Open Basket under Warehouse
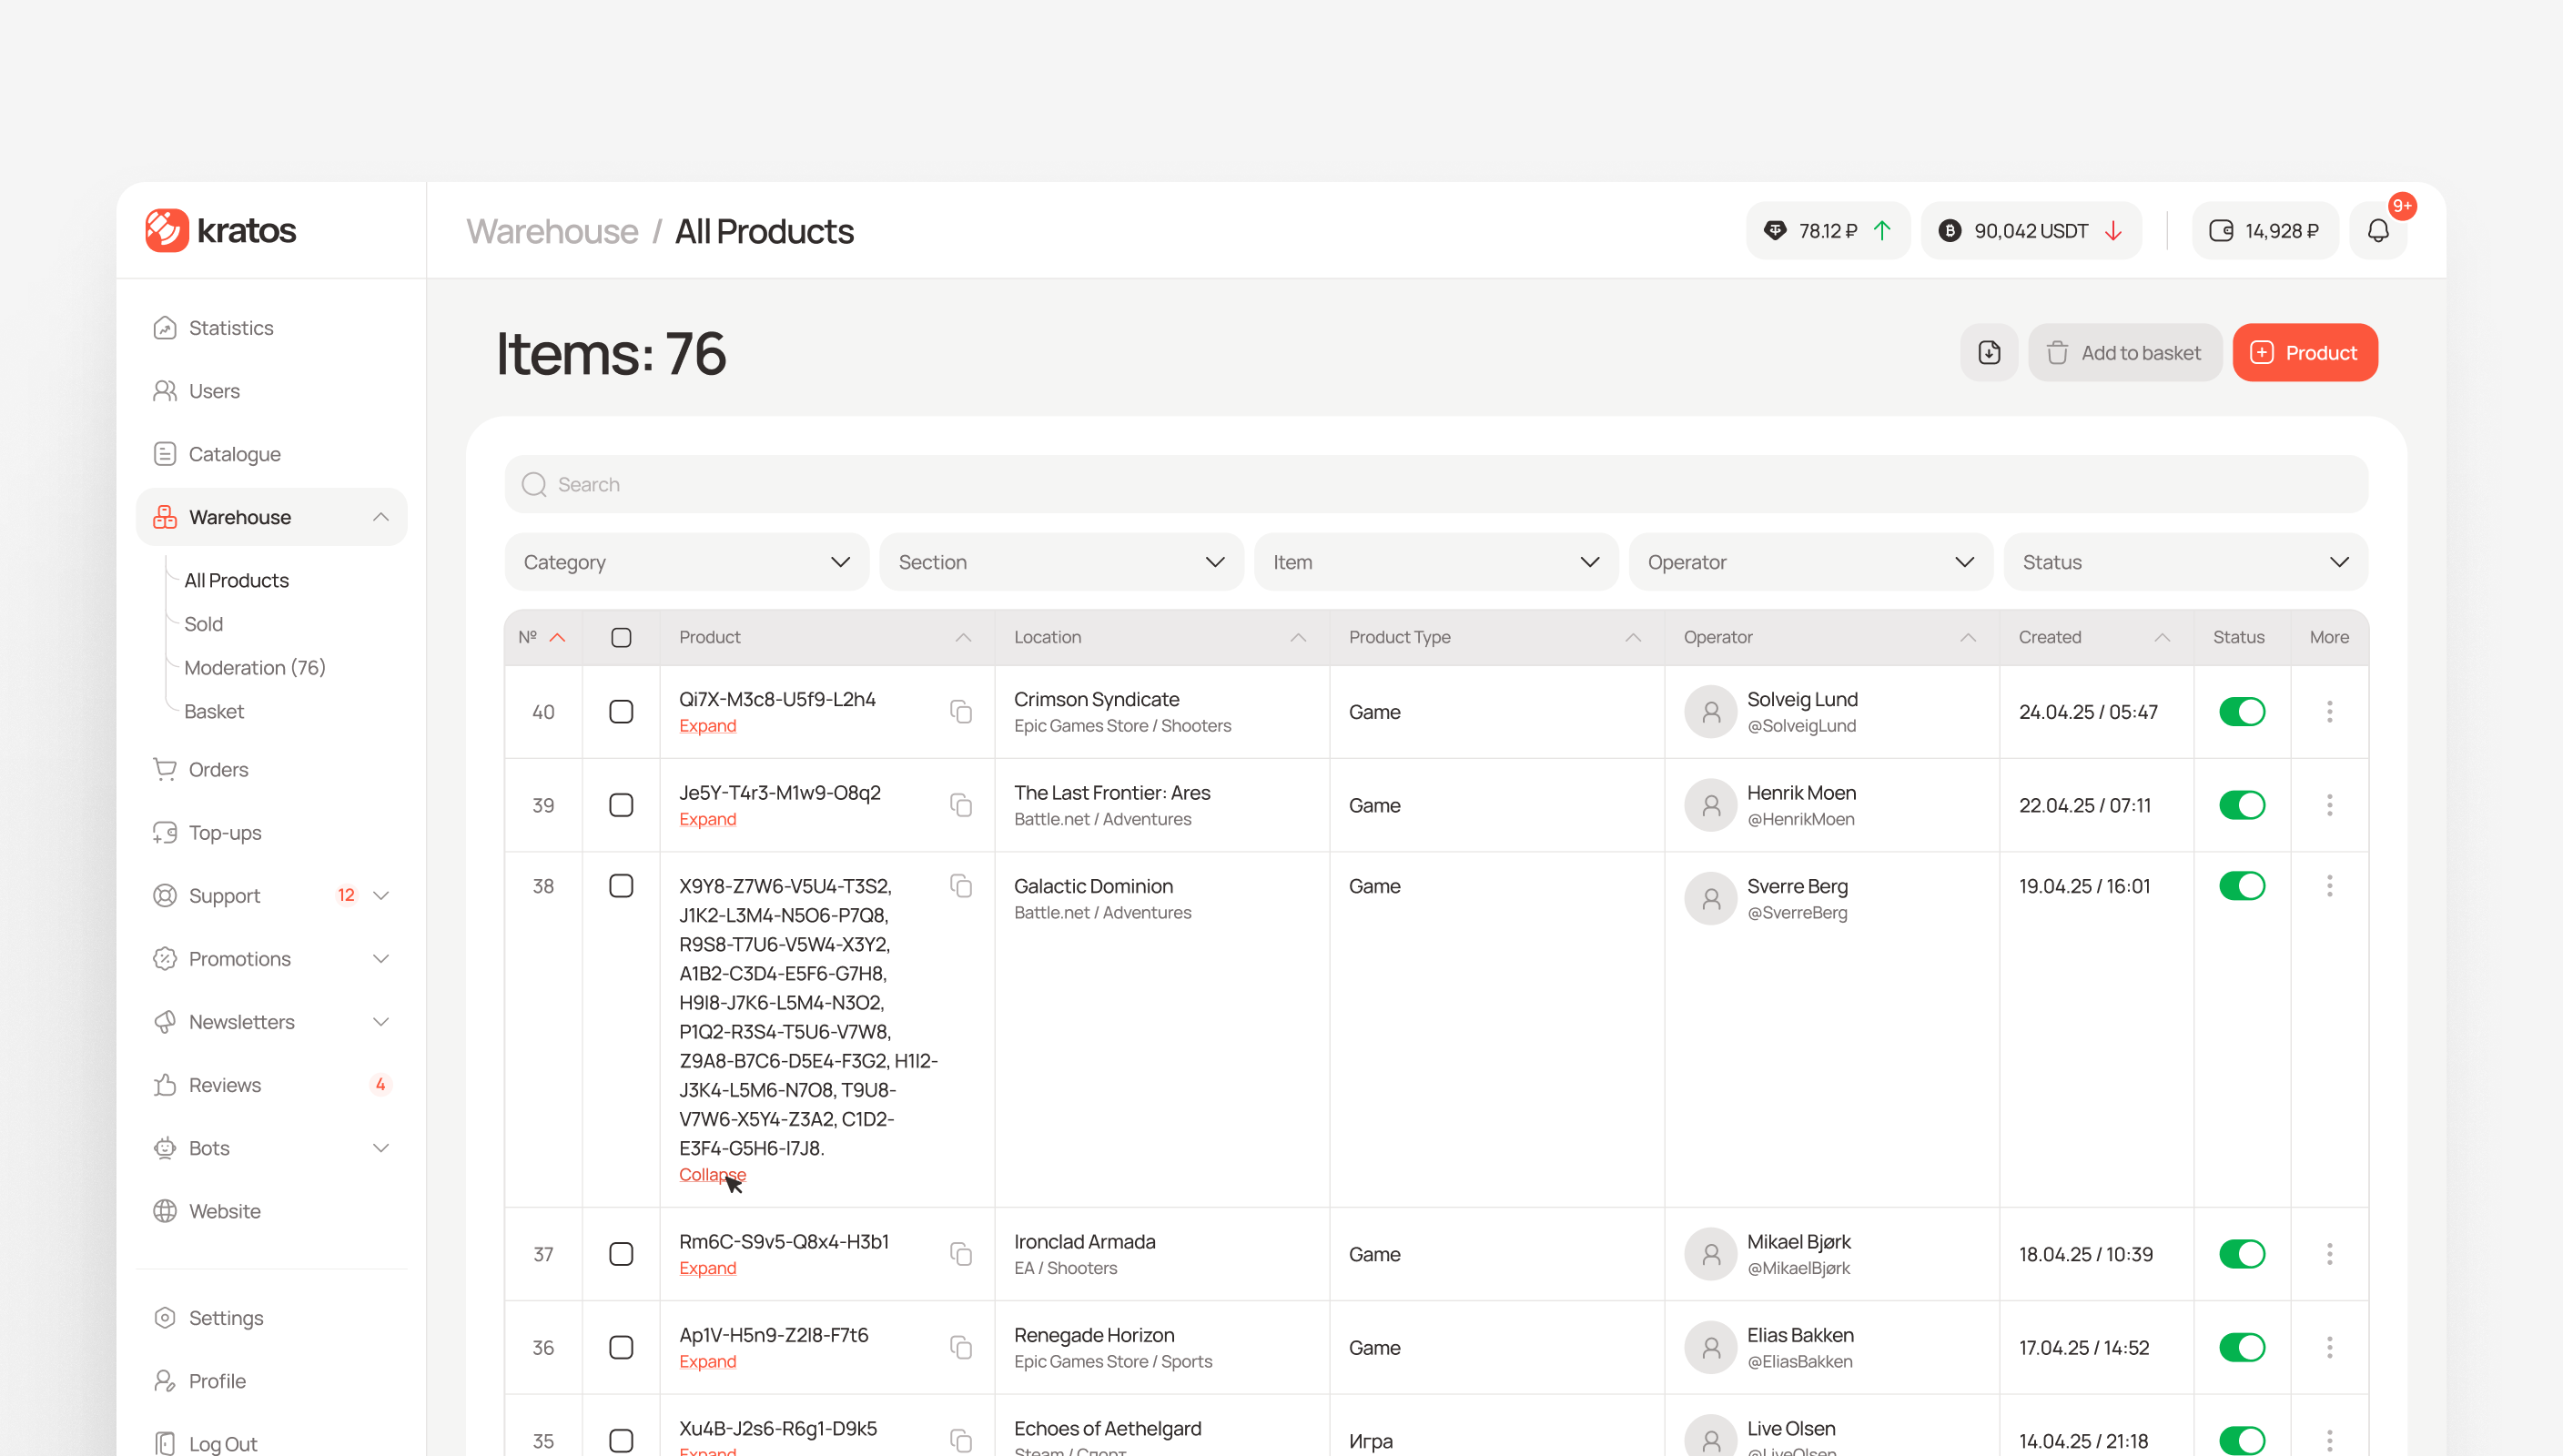 (214, 711)
